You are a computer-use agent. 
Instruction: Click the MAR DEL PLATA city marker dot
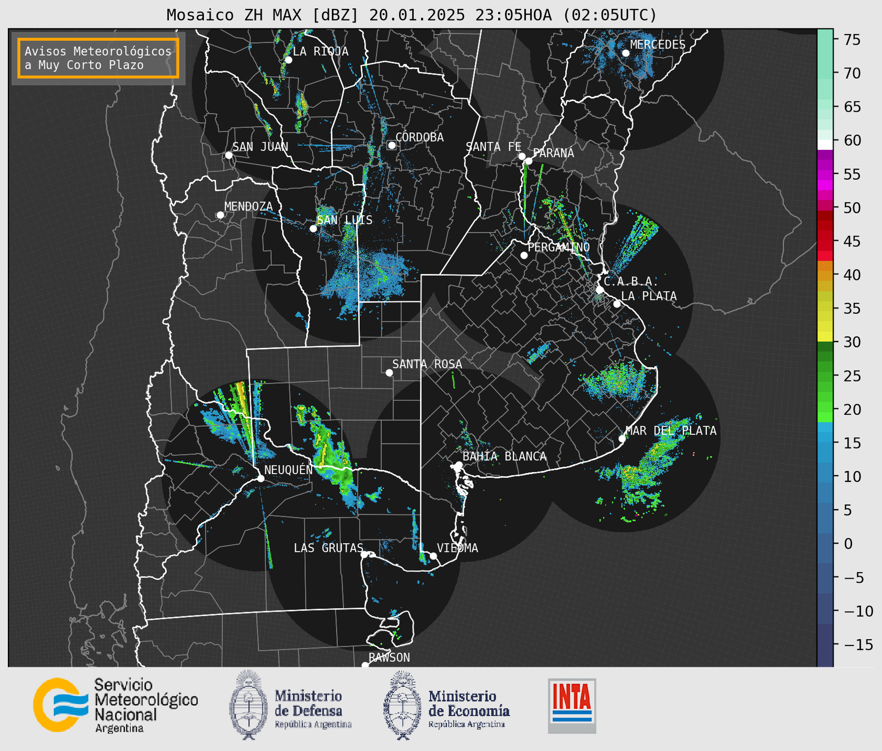(x=622, y=438)
